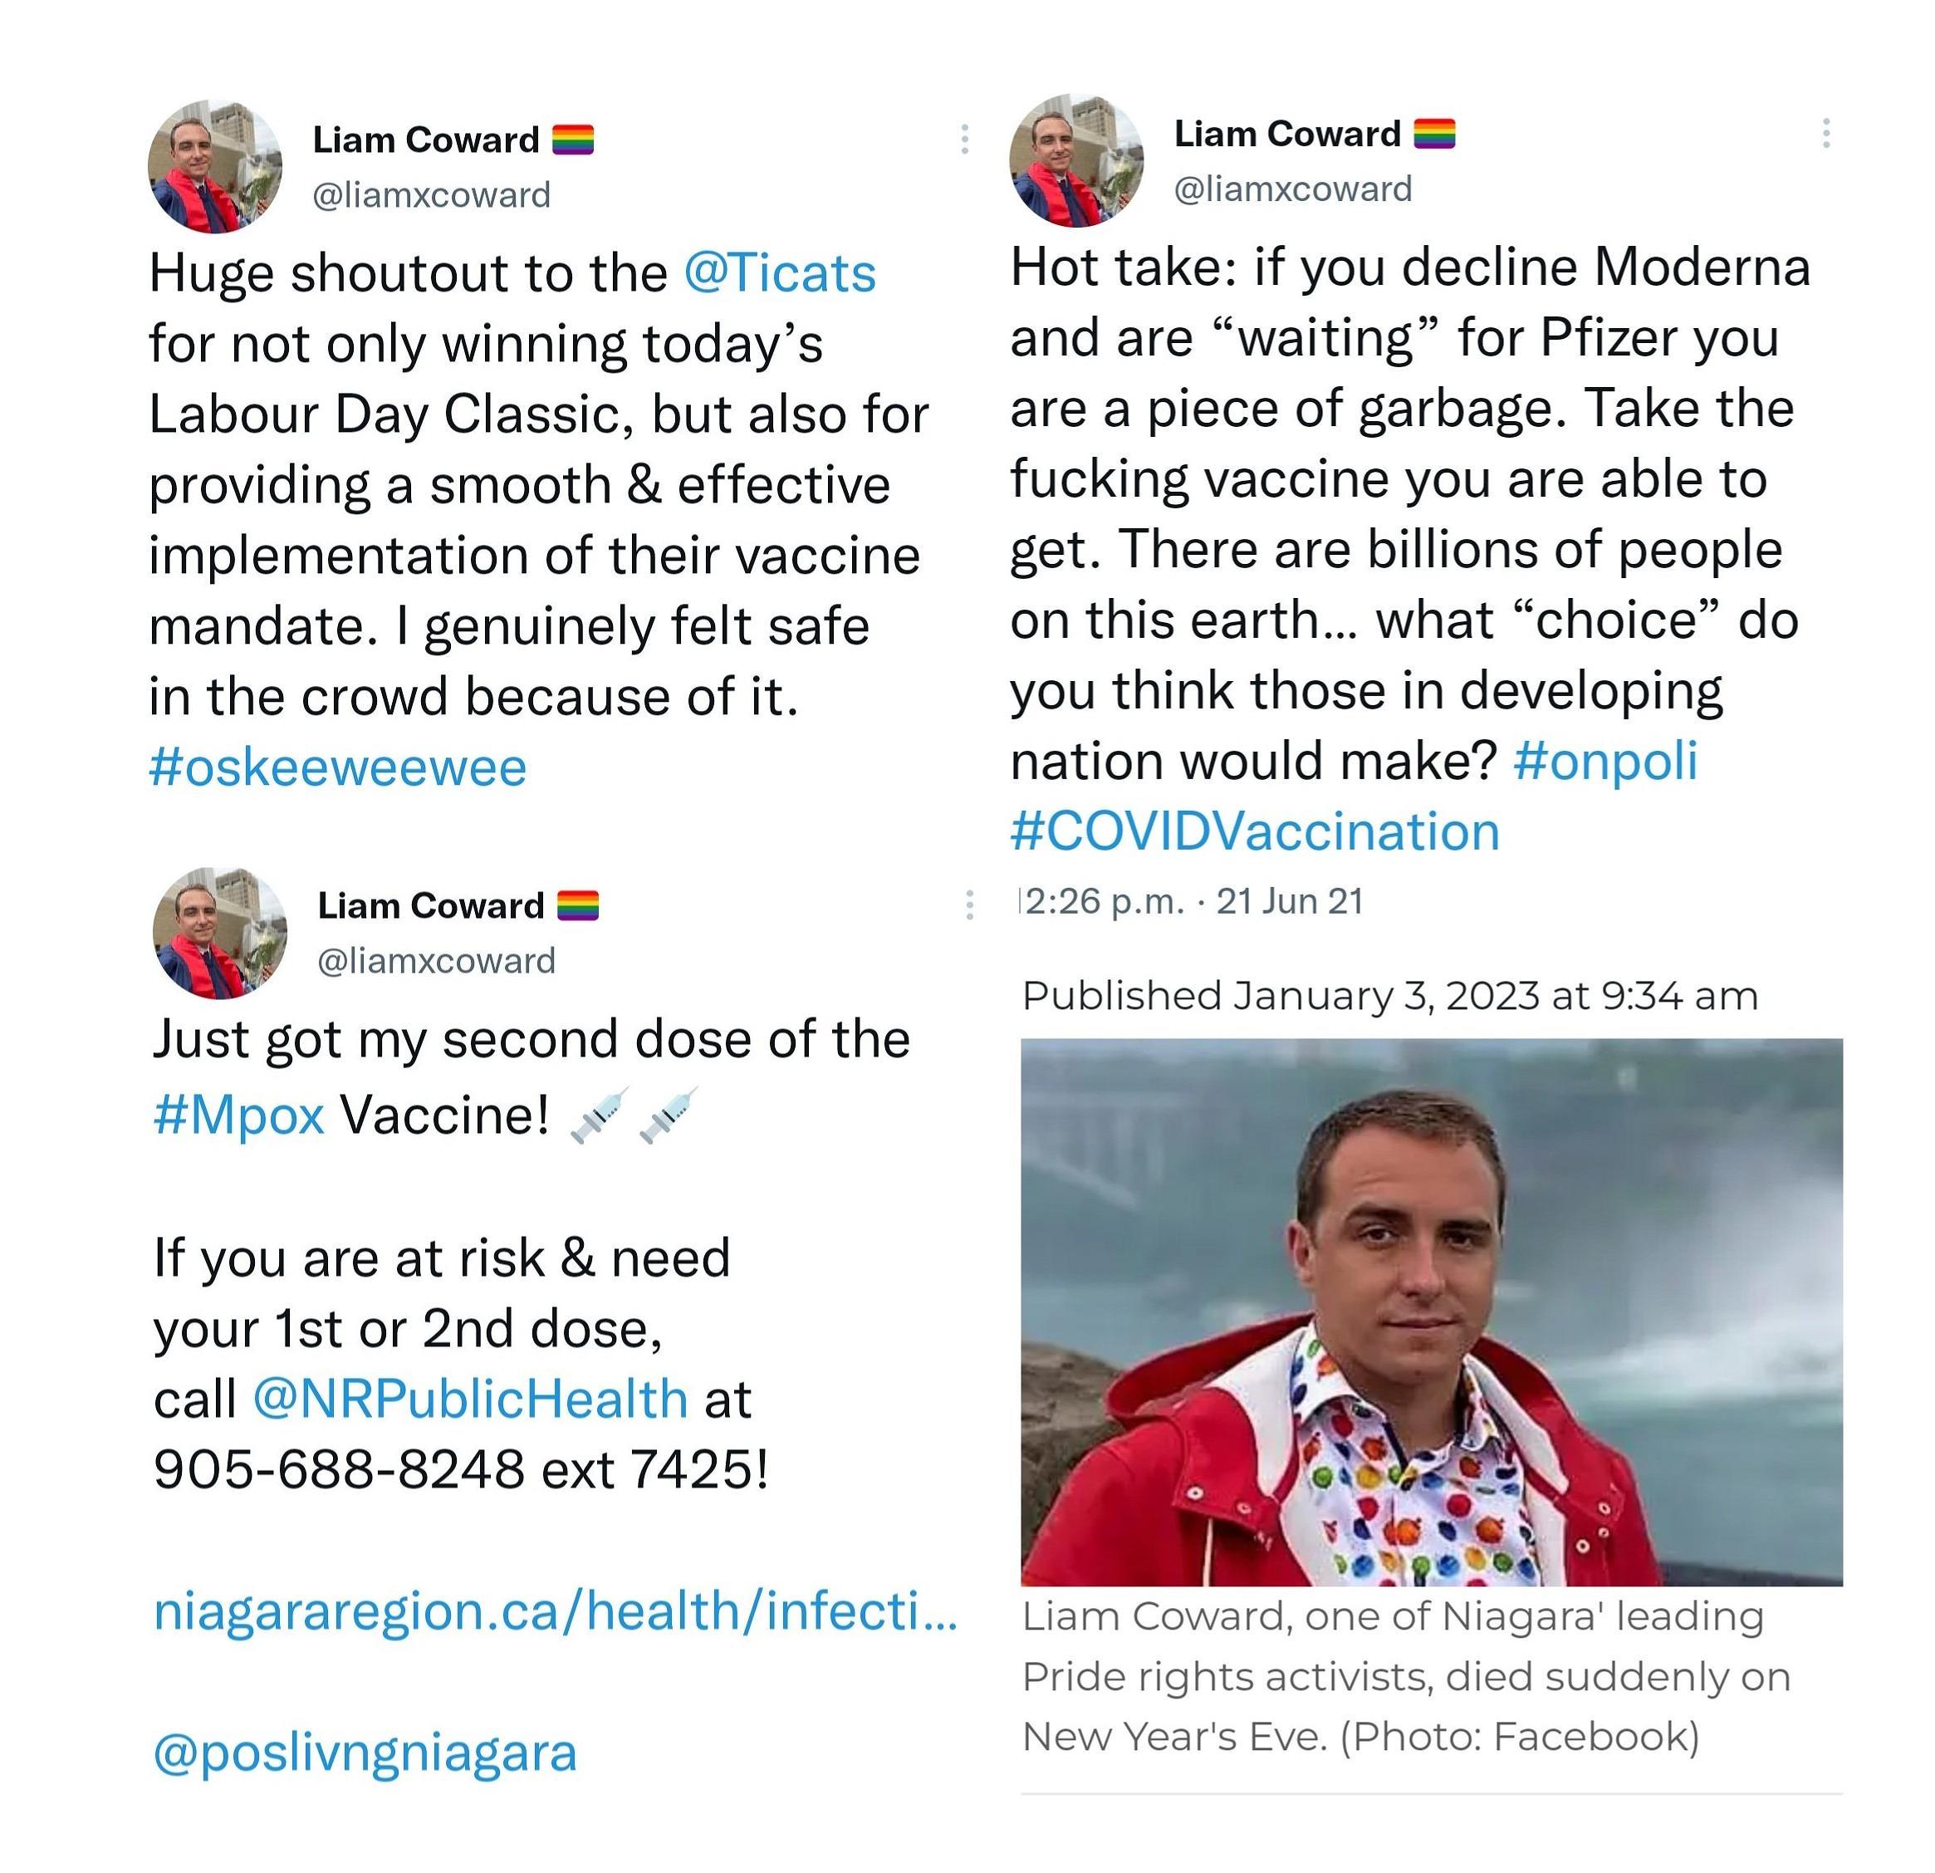Click the article photo of man in red jacket
Viewport: 1935px width, 1873px height.
pos(1431,1312)
